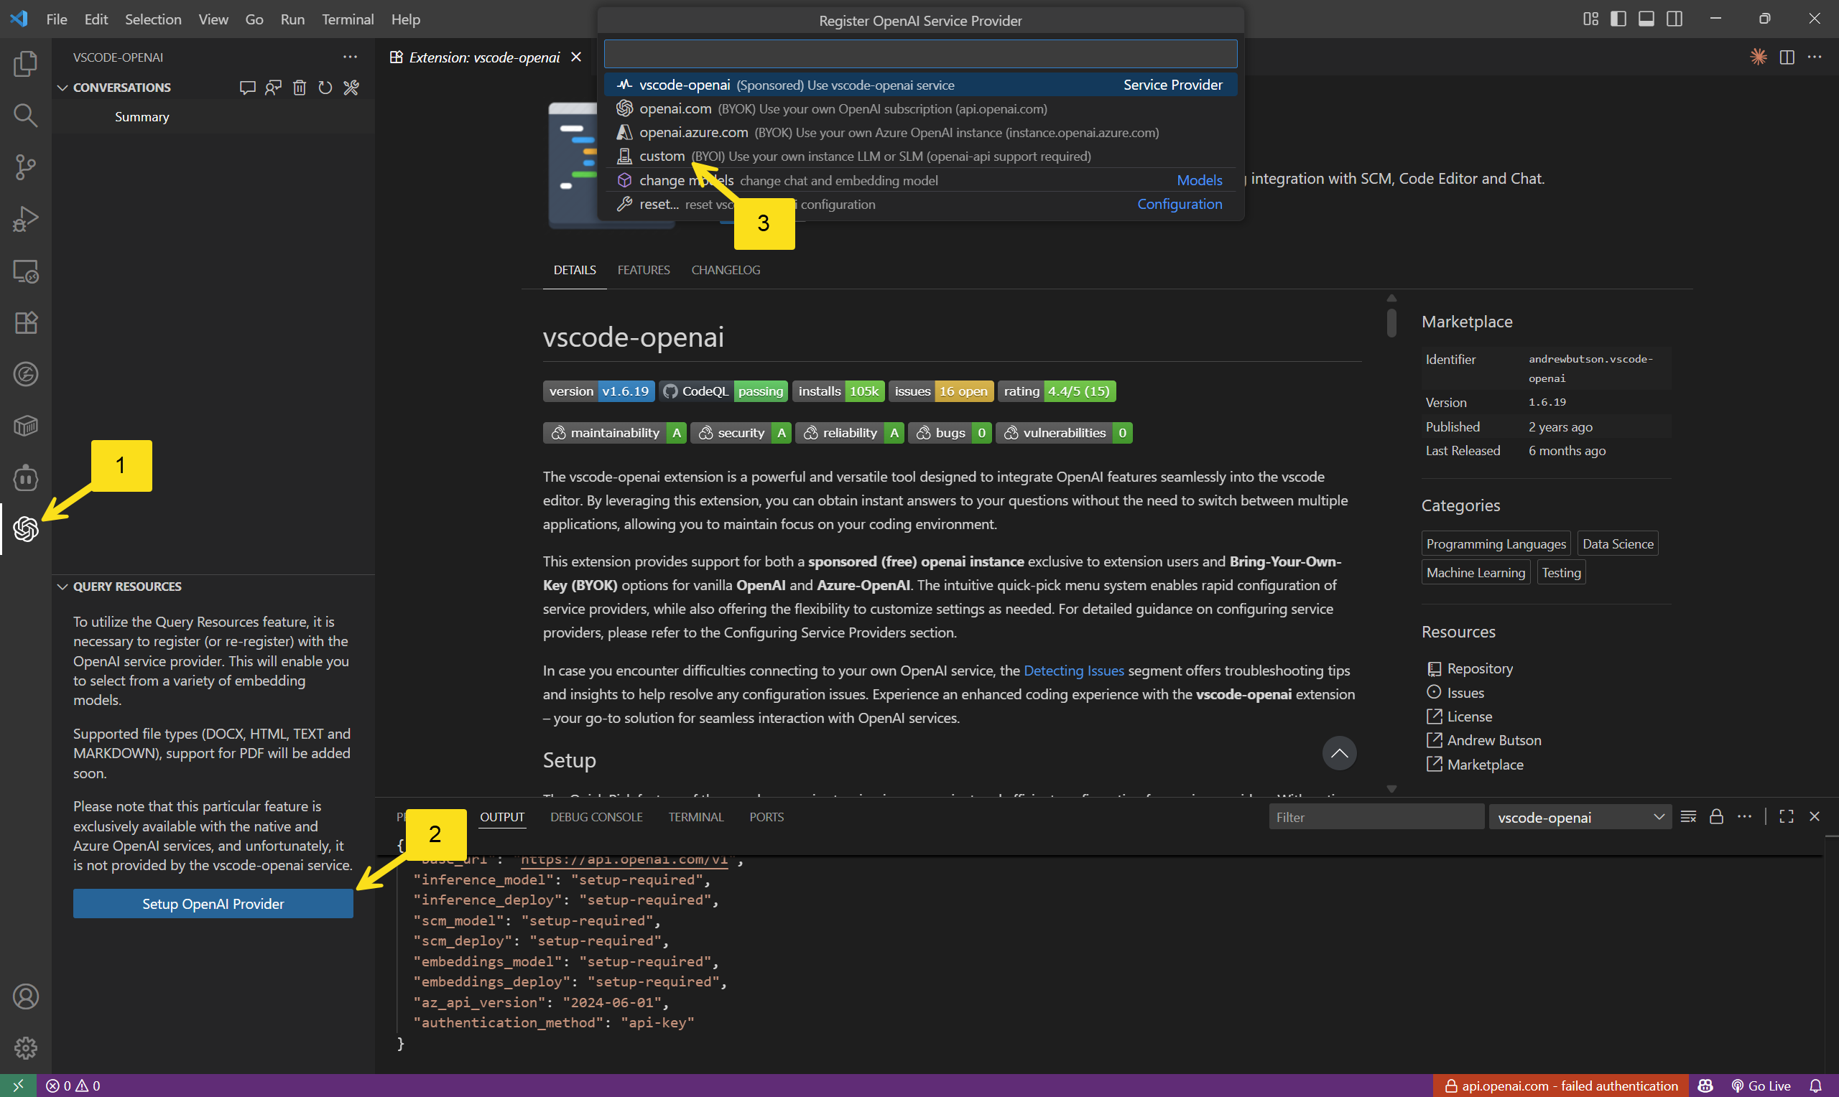Switch to the PORTS panel tab
This screenshot has height=1097, width=1839.
point(766,817)
